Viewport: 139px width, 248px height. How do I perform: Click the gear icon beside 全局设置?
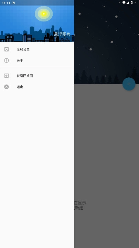click(x=7, y=49)
